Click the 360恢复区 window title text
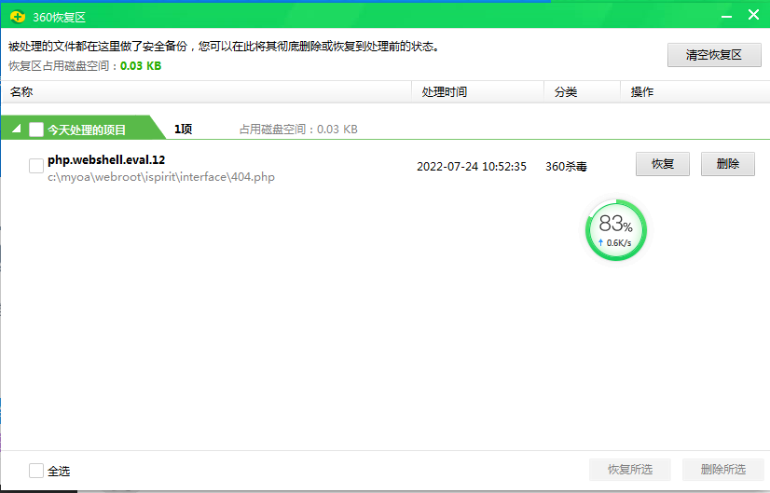Viewport: 770px width, 493px height. click(x=60, y=17)
